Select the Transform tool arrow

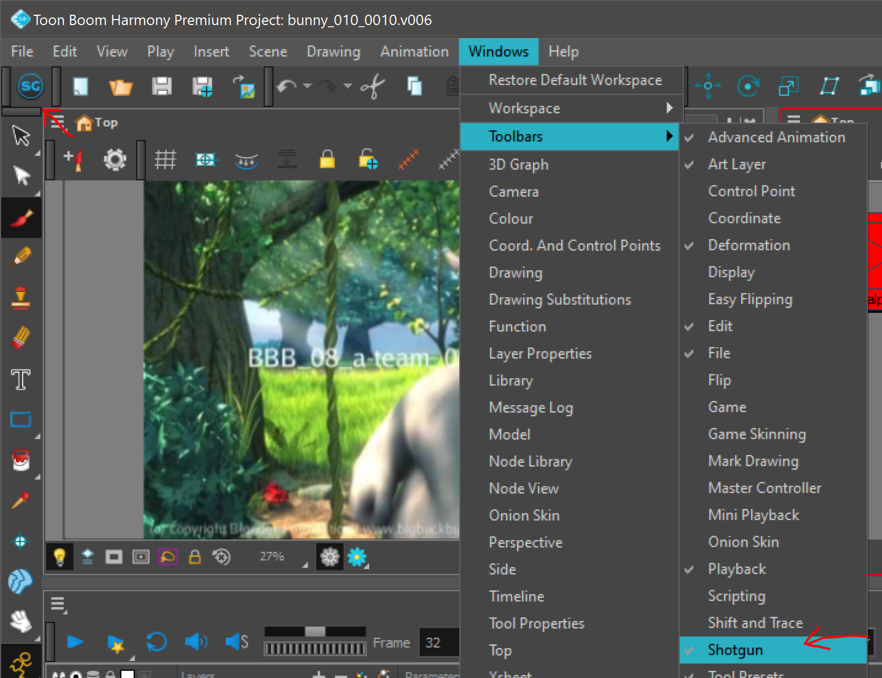click(x=21, y=136)
